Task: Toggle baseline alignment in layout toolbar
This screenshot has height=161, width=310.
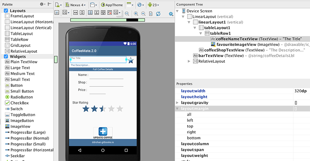Action: pyautogui.click(x=90, y=13)
